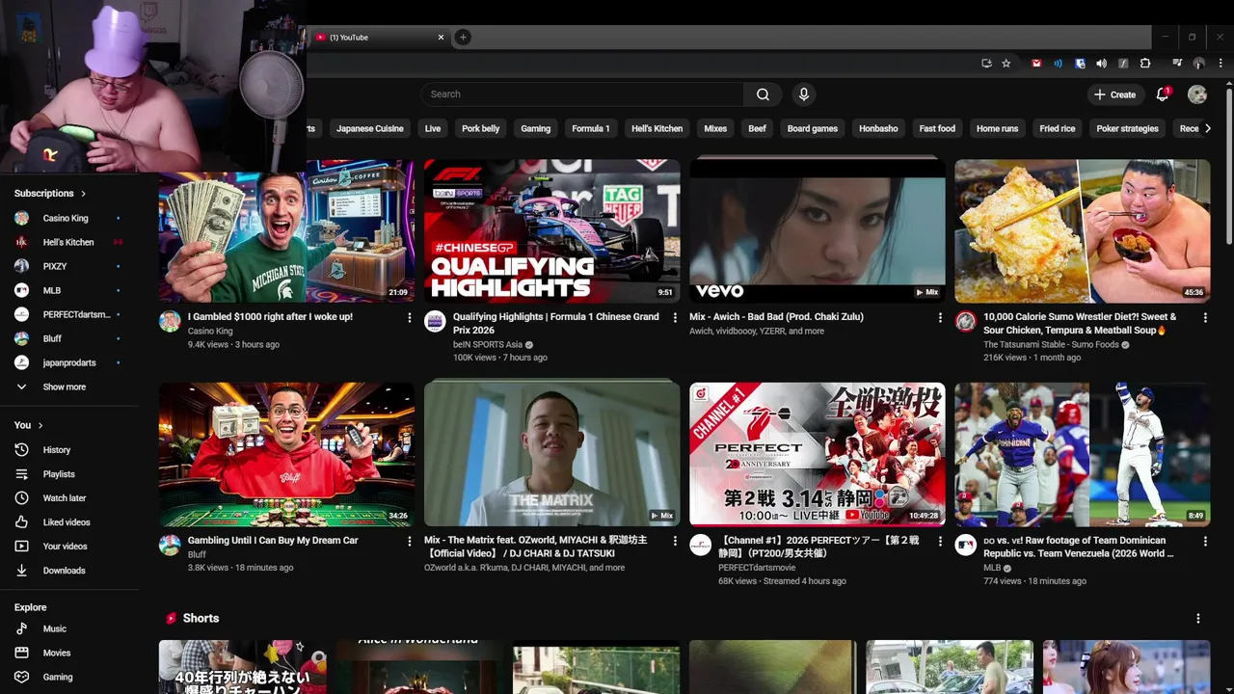Screen dimensions: 1234x694
Task: Open japanprodarts subscription channel
Action: pyautogui.click(x=69, y=363)
